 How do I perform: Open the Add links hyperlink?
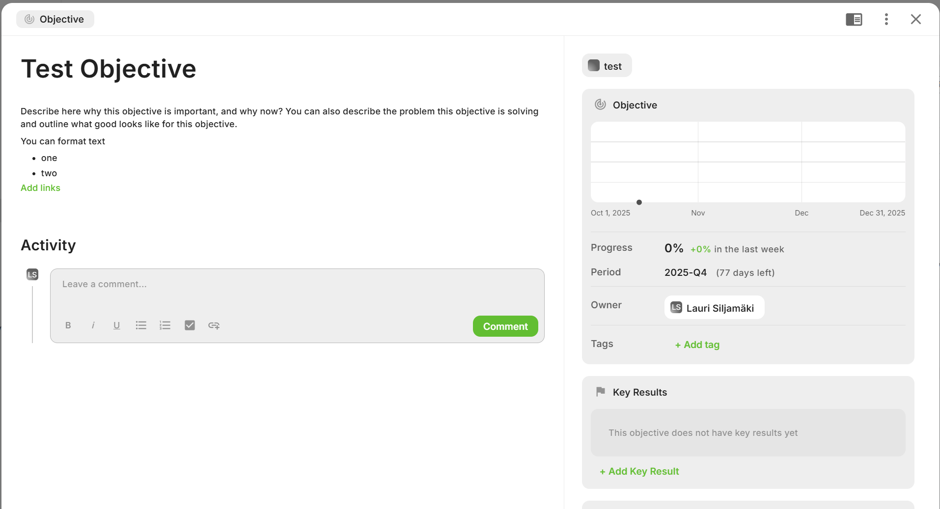tap(40, 188)
